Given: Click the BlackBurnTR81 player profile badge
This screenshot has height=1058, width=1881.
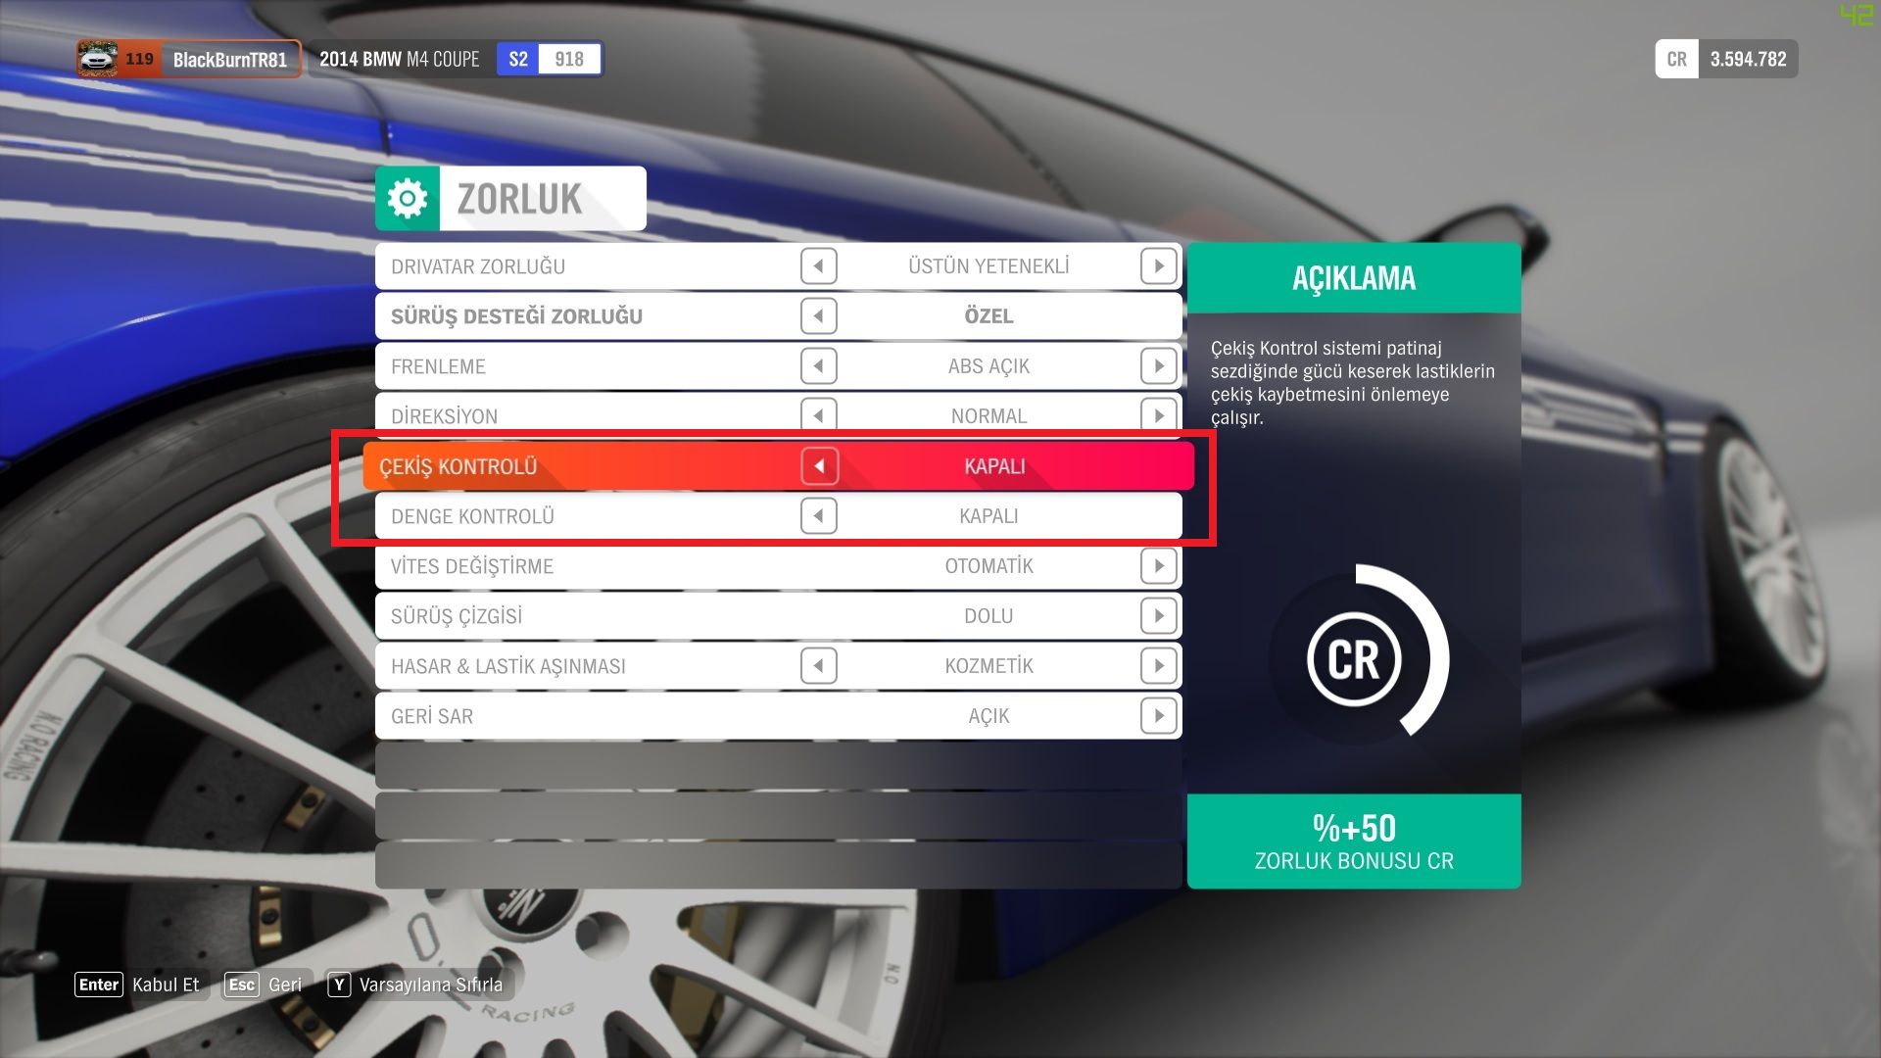Looking at the screenshot, I should tap(189, 59).
